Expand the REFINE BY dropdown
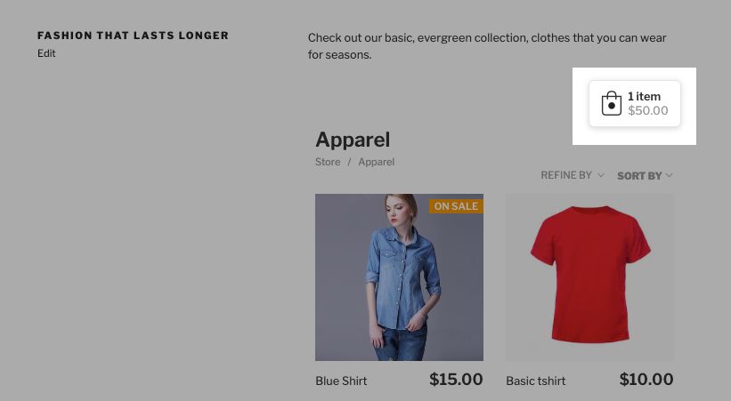Viewport: 731px width, 401px height. tap(572, 175)
